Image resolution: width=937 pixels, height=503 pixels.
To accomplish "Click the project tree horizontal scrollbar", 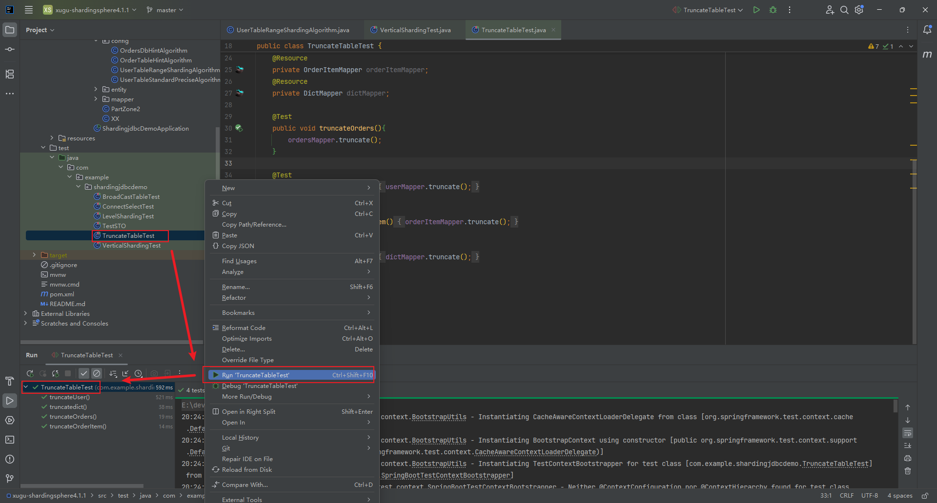I will point(111,342).
